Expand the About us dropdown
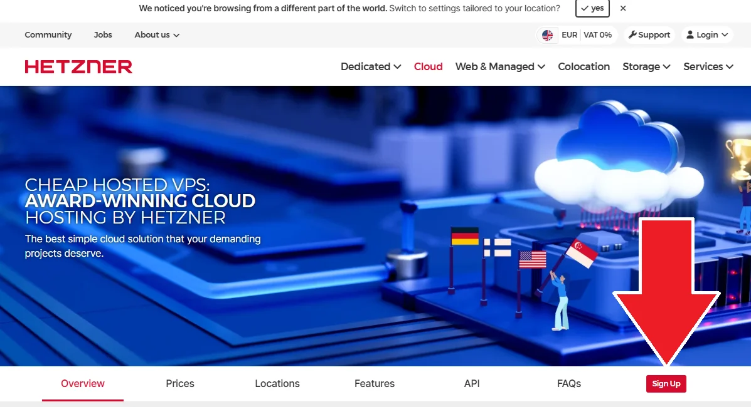This screenshot has height=407, width=751. click(157, 35)
